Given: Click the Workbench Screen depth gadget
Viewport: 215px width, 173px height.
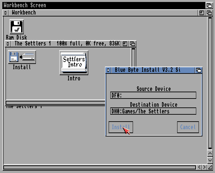Looking at the screenshot, I should pos(209,6).
